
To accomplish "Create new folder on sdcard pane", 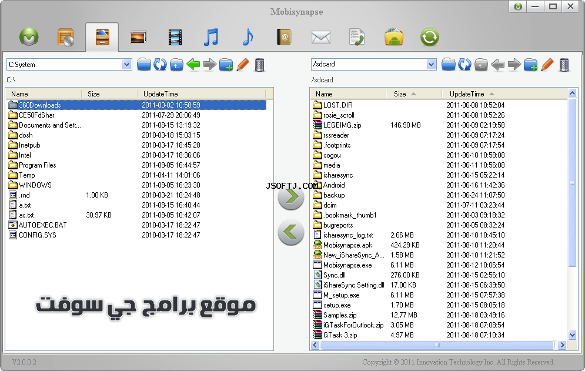I will tap(530, 65).
